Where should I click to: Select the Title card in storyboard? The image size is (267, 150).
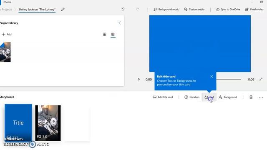click(18, 122)
